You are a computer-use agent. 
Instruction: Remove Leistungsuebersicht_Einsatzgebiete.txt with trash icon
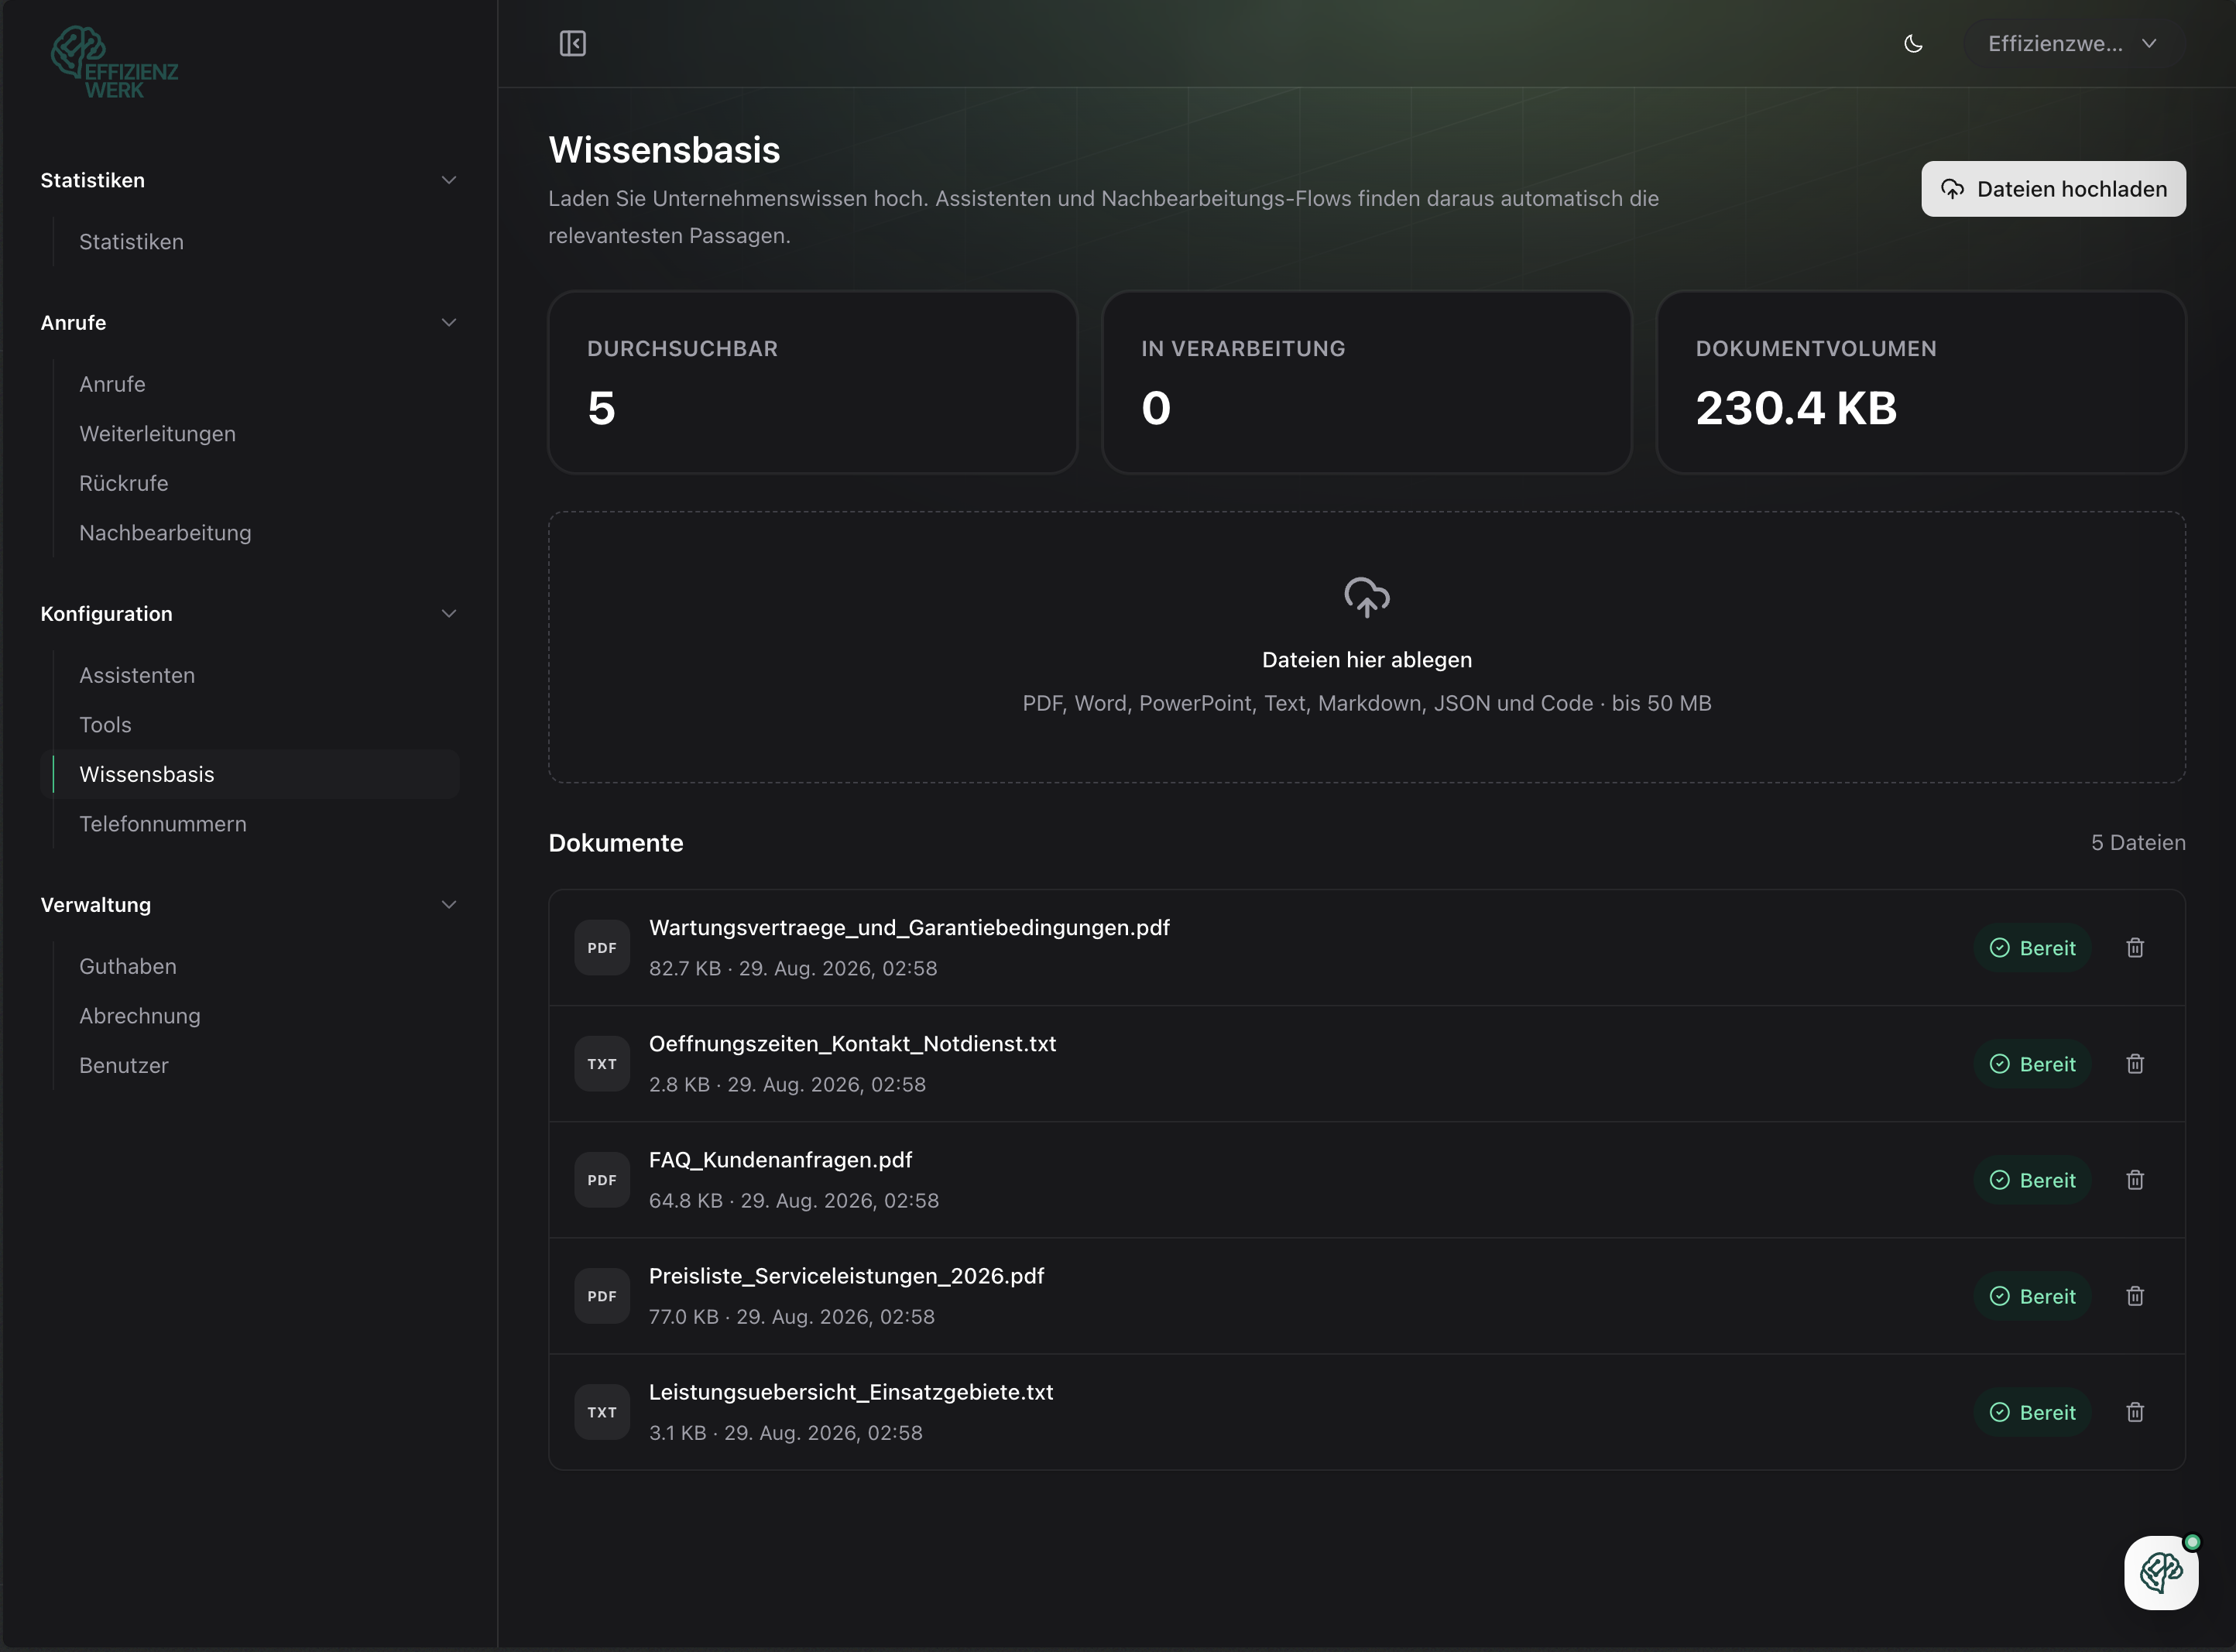pyautogui.click(x=2135, y=1412)
